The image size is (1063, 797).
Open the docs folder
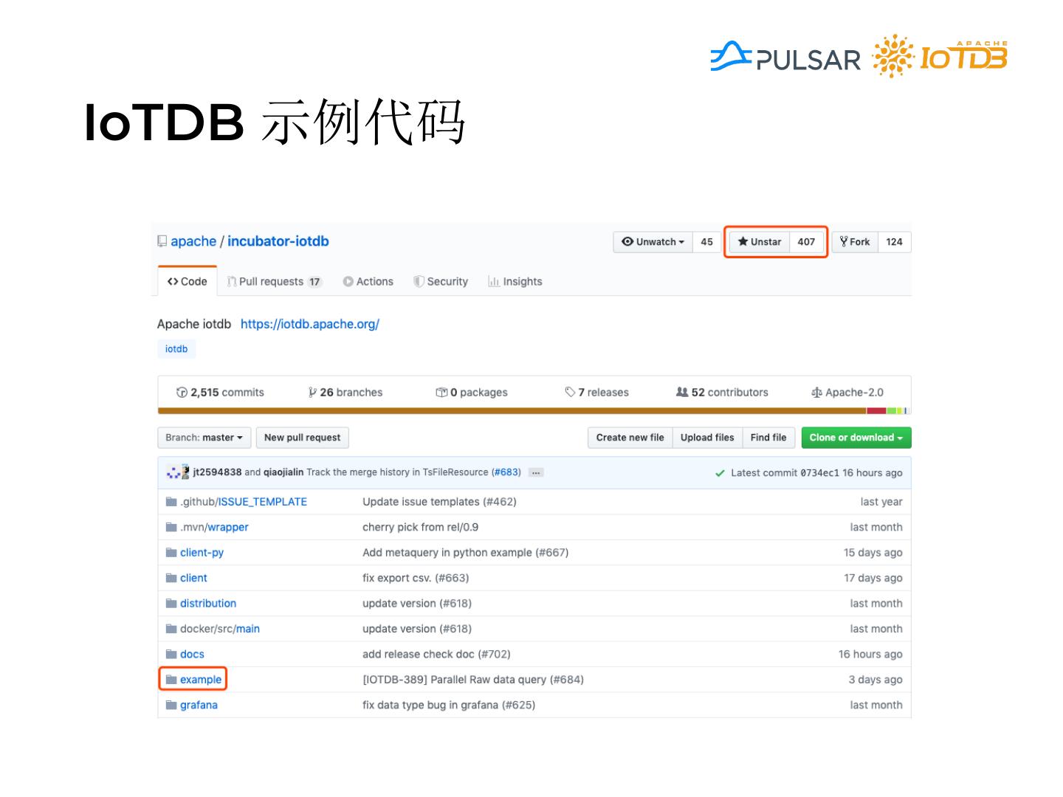pos(192,655)
